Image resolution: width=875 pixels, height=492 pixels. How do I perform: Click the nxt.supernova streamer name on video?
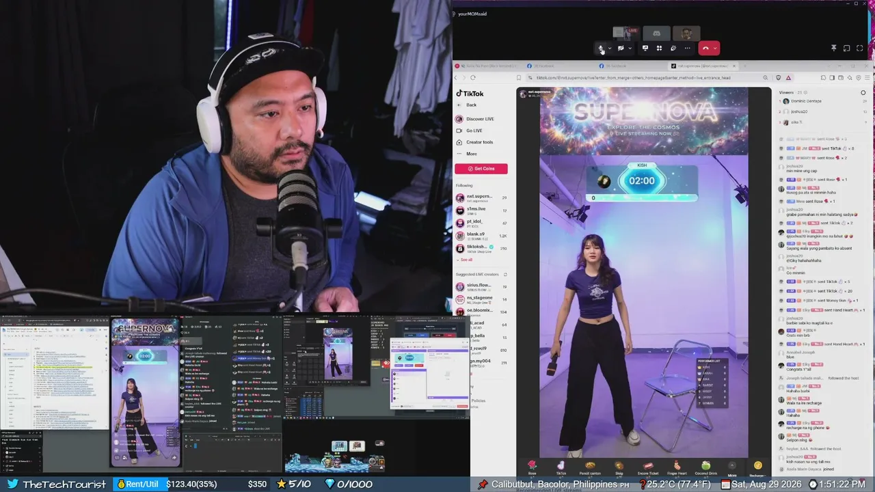pos(539,91)
